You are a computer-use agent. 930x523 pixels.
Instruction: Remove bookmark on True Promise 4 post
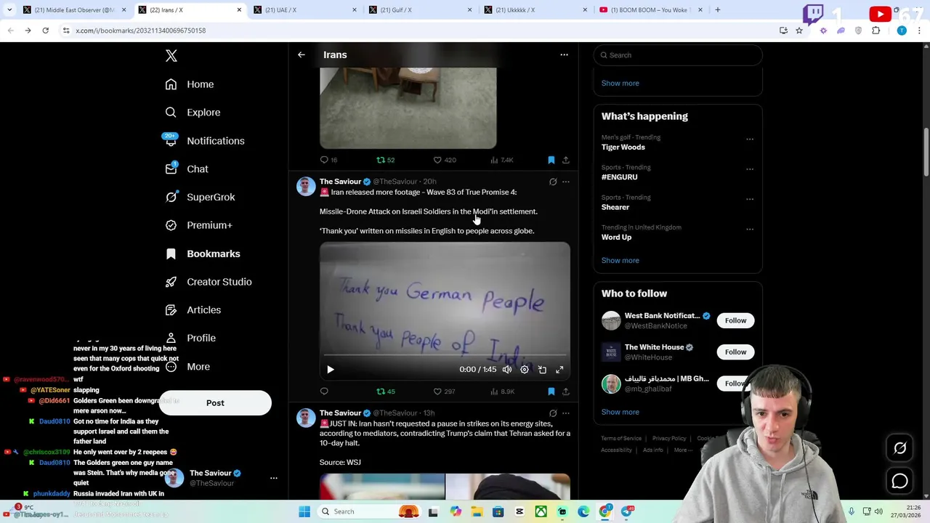tap(551, 392)
